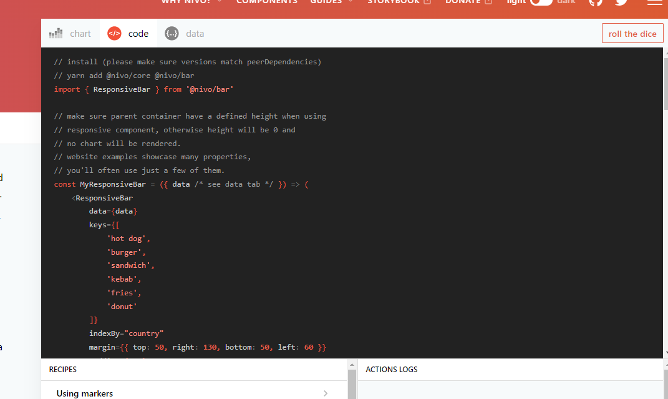Click the 'sandwich' key line
The height and width of the screenshot is (399, 668).
coord(130,265)
